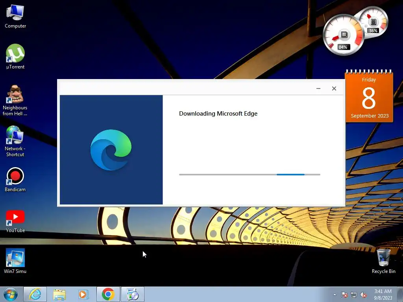This screenshot has height=302, width=403.
Task: Open Windows Media Player from the taskbar
Action: point(83,294)
